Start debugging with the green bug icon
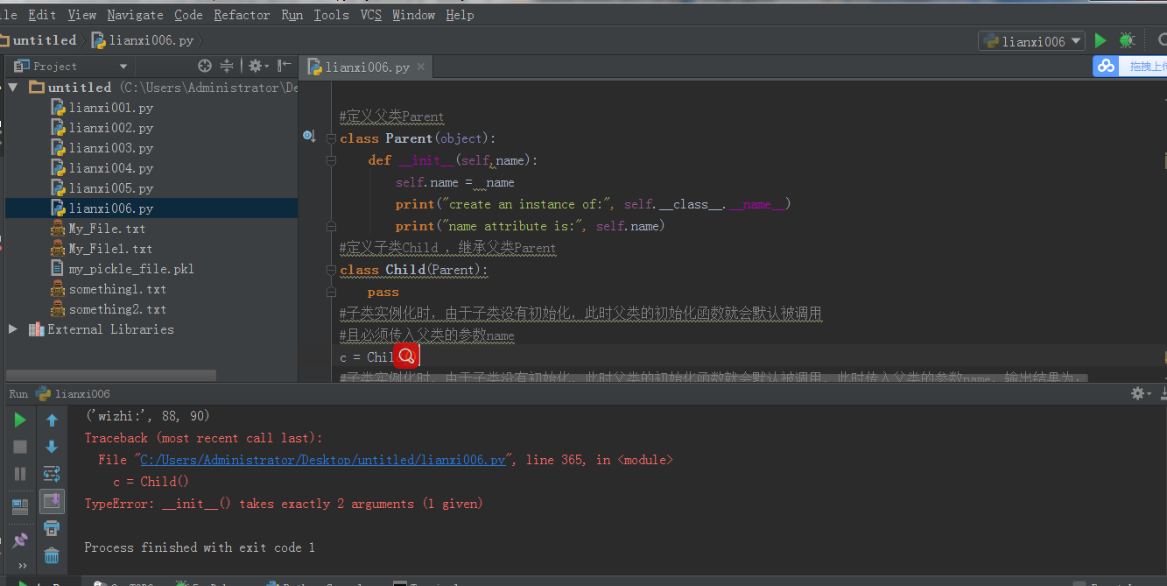The width and height of the screenshot is (1167, 586). click(x=1127, y=40)
